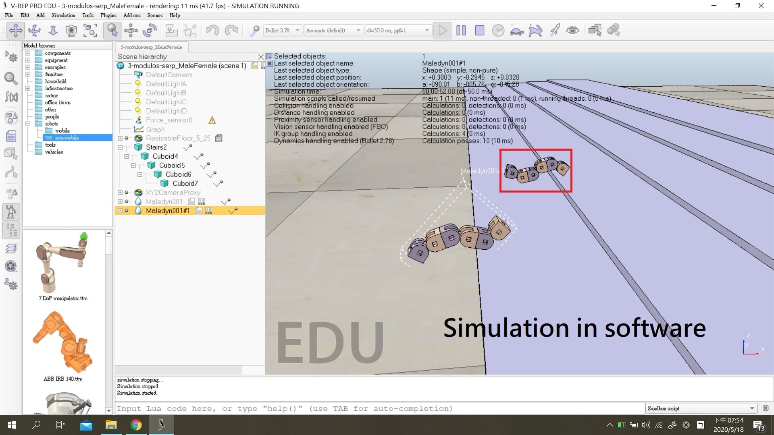774x435 pixels.
Task: Slow down simulation with turtle icon
Action: tap(517, 30)
